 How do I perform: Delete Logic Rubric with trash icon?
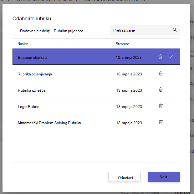click(x=161, y=106)
